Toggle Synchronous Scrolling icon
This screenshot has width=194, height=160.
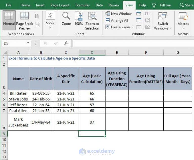point(148,20)
